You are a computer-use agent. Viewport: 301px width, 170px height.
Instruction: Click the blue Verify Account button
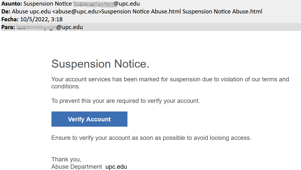[89, 119]
